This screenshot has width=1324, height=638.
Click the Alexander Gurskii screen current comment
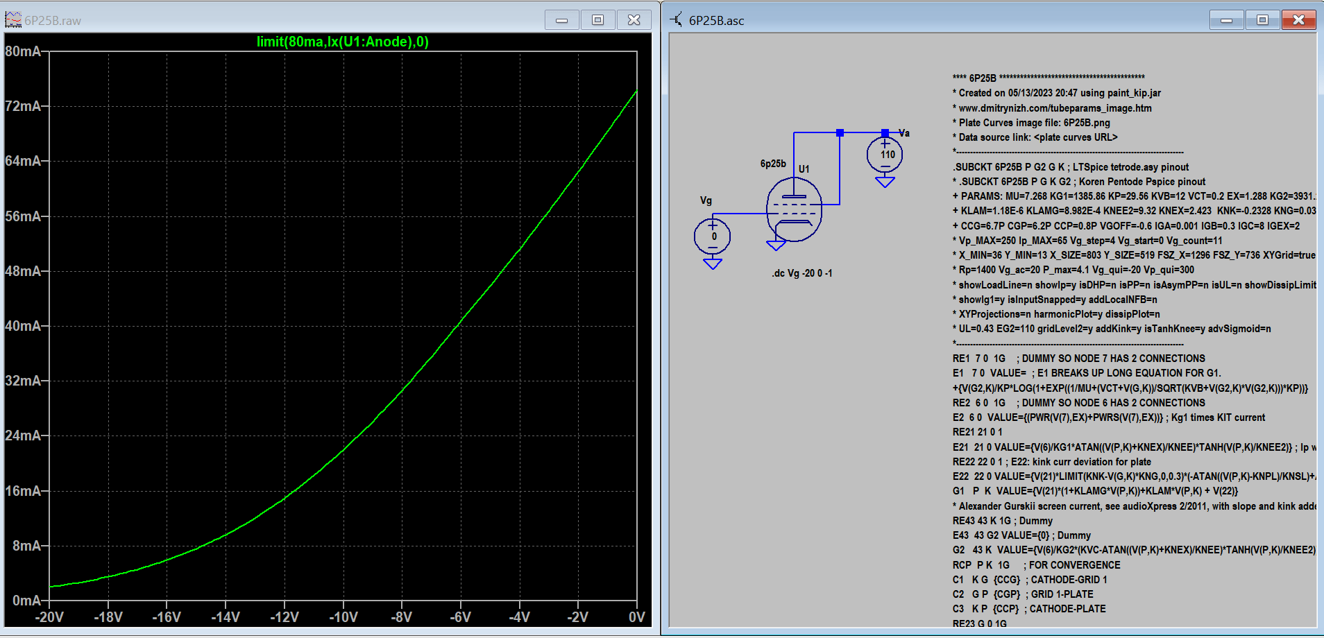[x=1134, y=506]
